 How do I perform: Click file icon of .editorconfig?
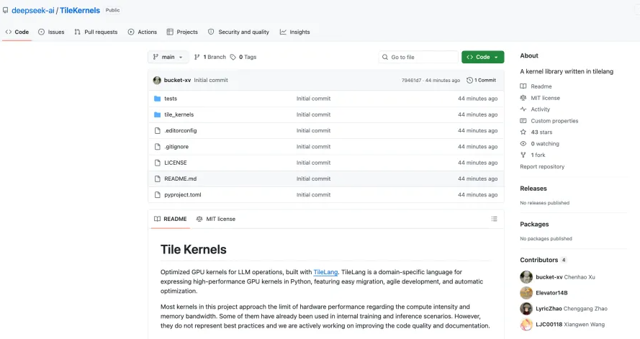158,130
